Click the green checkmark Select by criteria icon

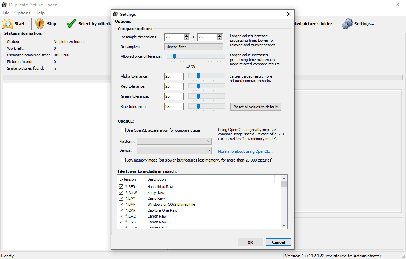coord(71,24)
